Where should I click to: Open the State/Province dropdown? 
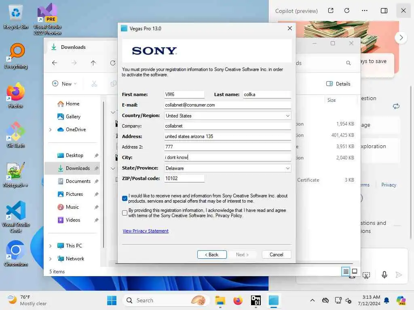point(287,168)
